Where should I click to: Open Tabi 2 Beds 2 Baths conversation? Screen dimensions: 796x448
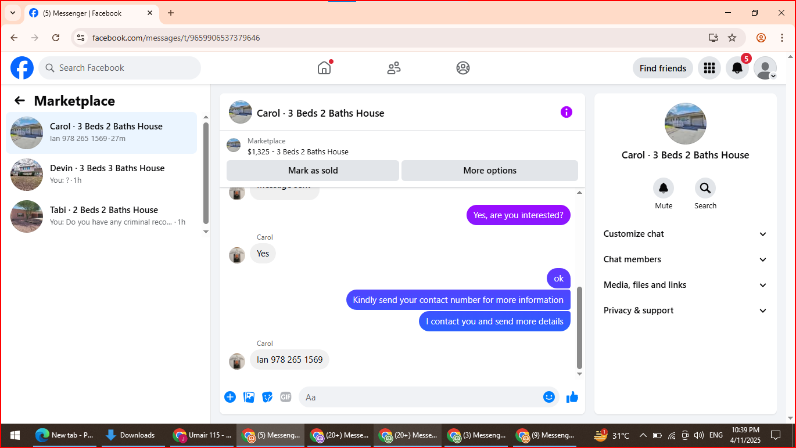click(102, 216)
